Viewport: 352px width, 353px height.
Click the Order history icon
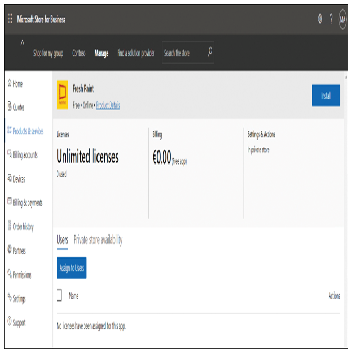(10, 226)
